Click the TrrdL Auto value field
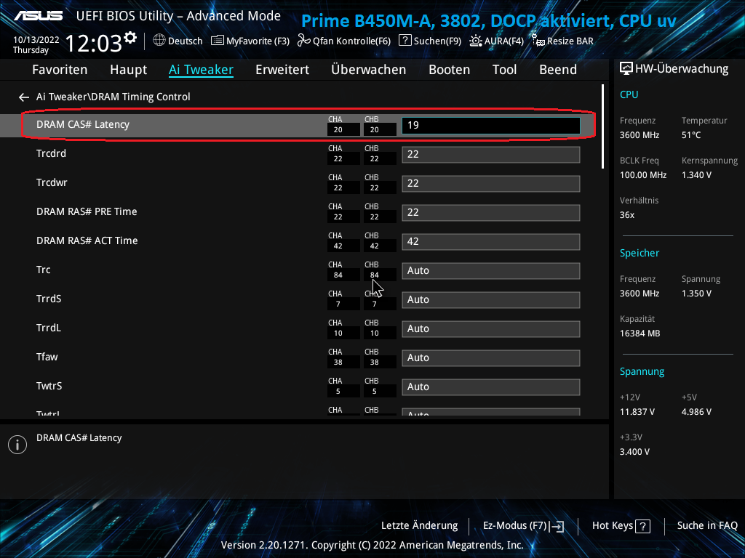Screen dimensions: 745x558 491,329
